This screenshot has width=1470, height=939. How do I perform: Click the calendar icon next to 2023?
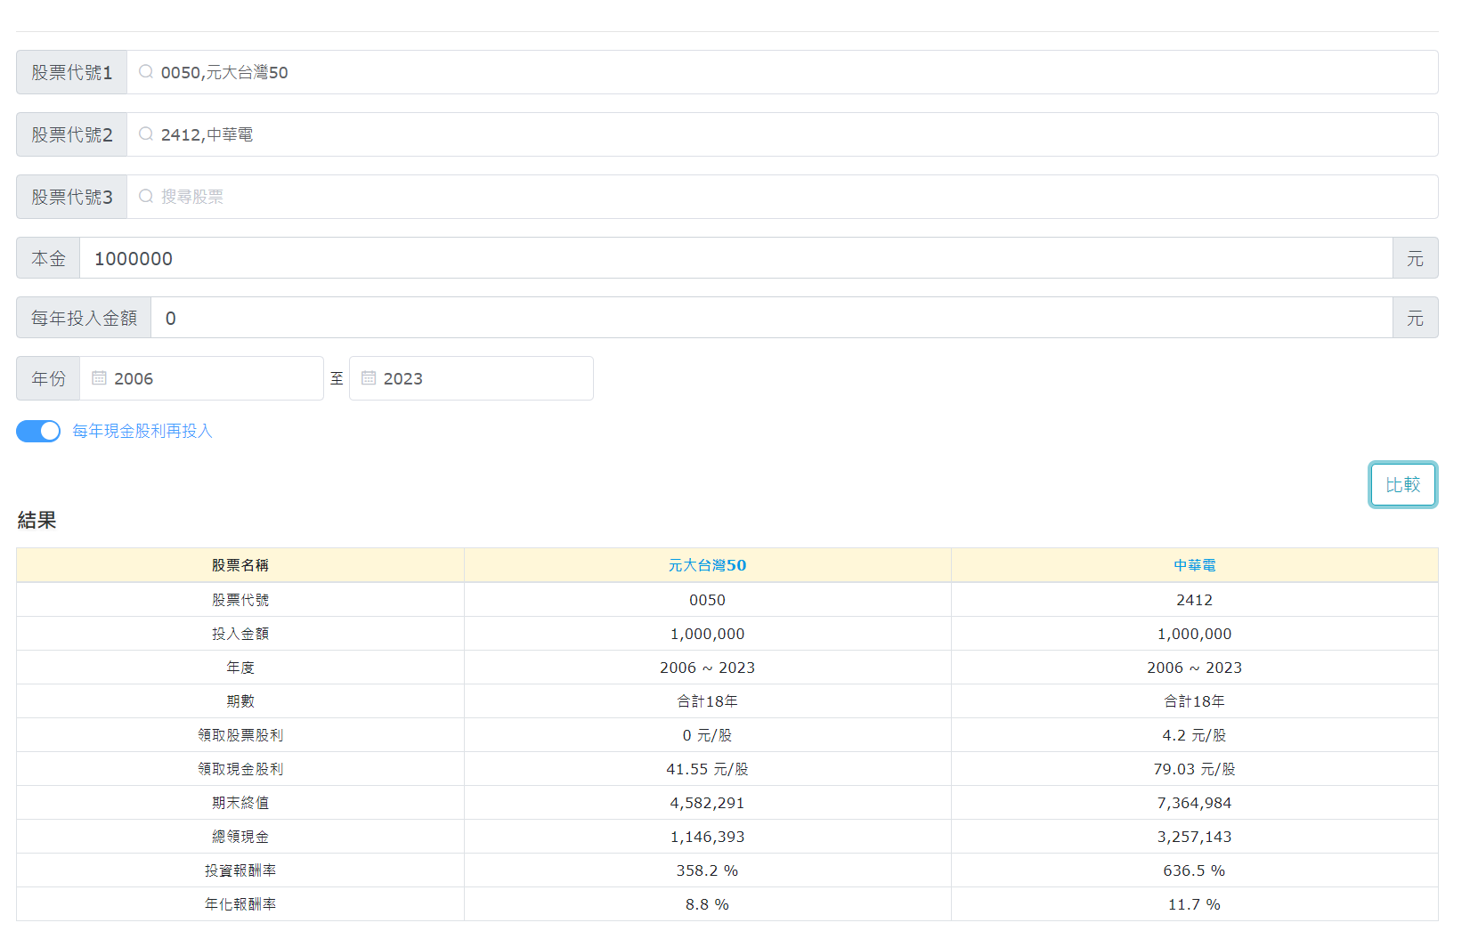click(x=369, y=378)
